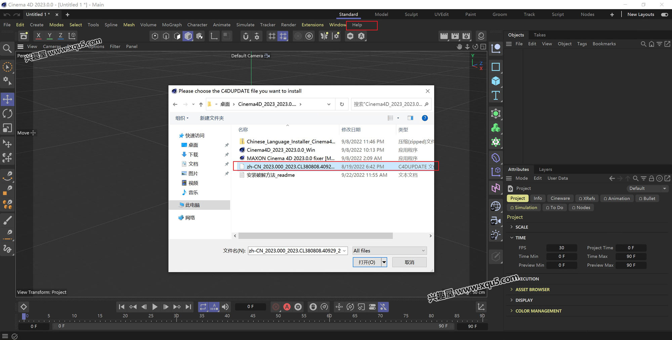Open the address bar history dropdown
Viewport: 672px width, 340px height.
(329, 104)
